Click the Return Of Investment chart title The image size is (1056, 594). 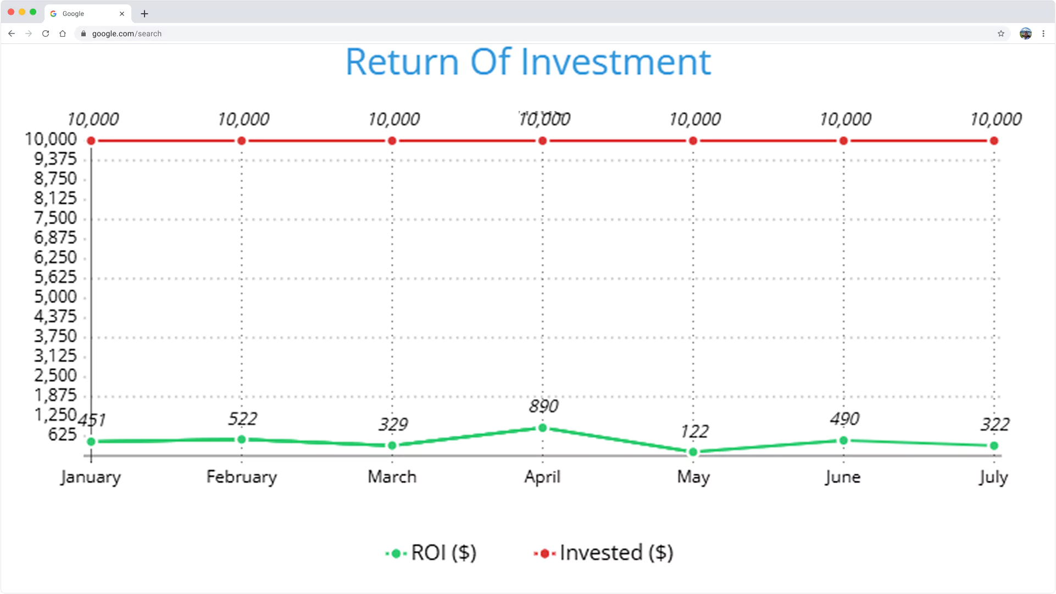[528, 62]
